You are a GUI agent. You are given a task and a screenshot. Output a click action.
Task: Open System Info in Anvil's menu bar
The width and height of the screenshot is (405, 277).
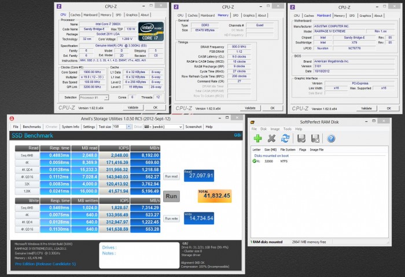click(x=70, y=127)
